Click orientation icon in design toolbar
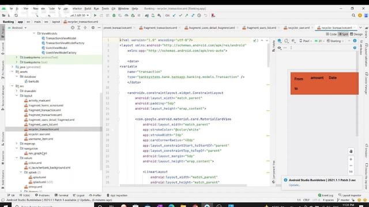 tap(286, 41)
